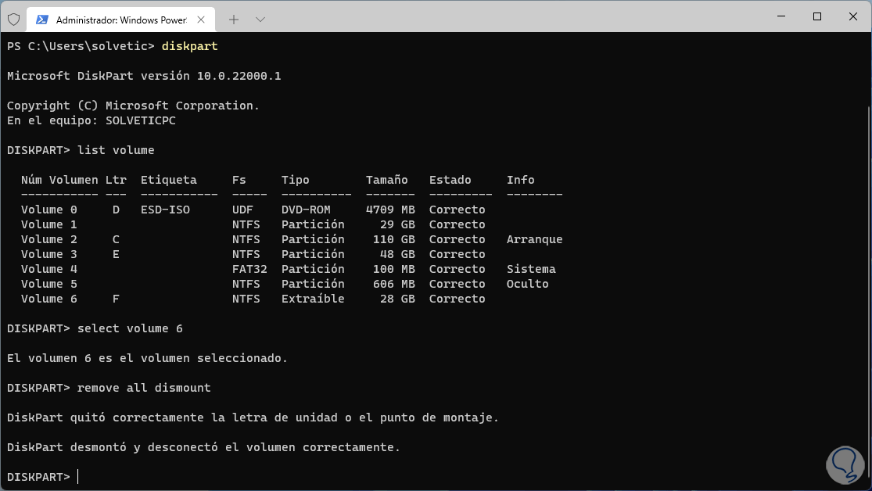Maximize the Windows Terminal window
This screenshot has width=872, height=491.
816,16
